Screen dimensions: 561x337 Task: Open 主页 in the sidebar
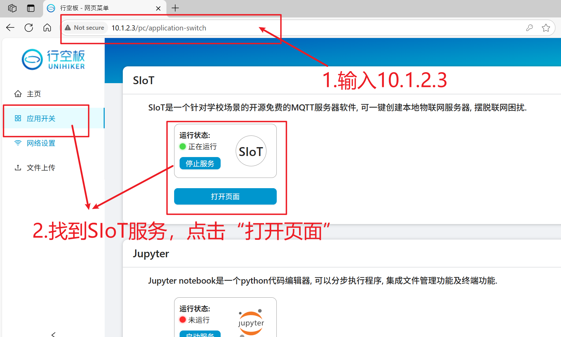pos(53,94)
